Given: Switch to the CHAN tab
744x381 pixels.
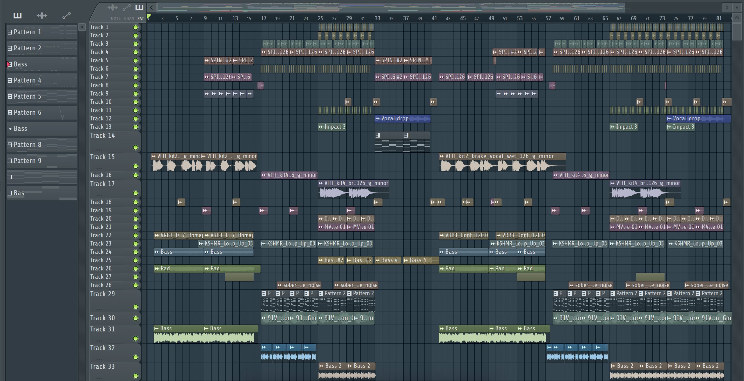Looking at the screenshot, I should (x=129, y=18).
